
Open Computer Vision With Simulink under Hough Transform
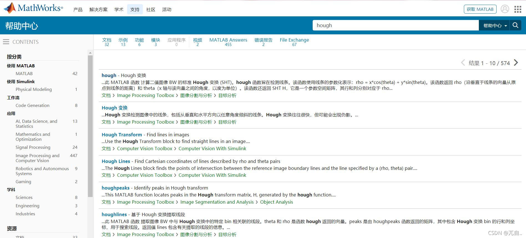pos(212,149)
